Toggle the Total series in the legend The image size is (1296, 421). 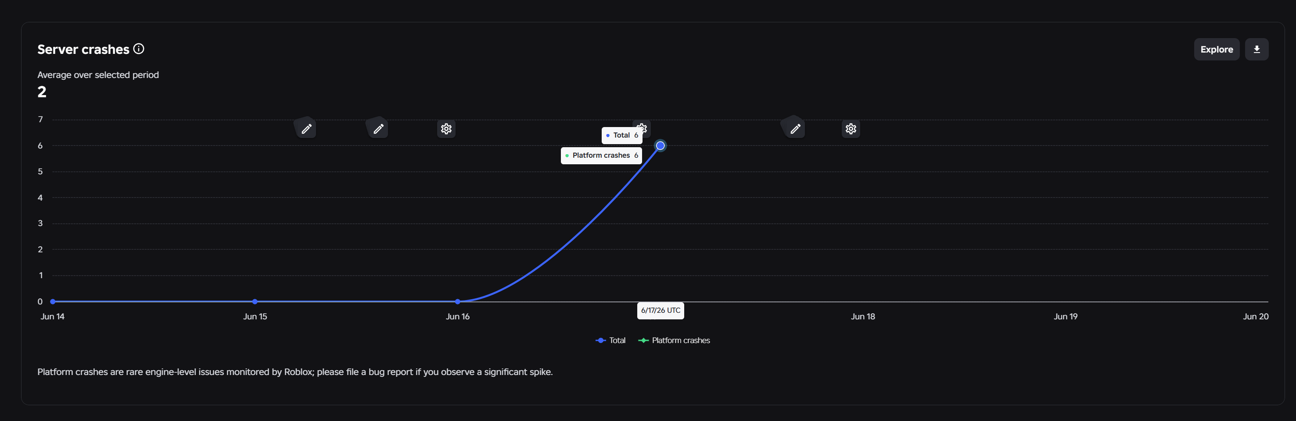(x=610, y=340)
